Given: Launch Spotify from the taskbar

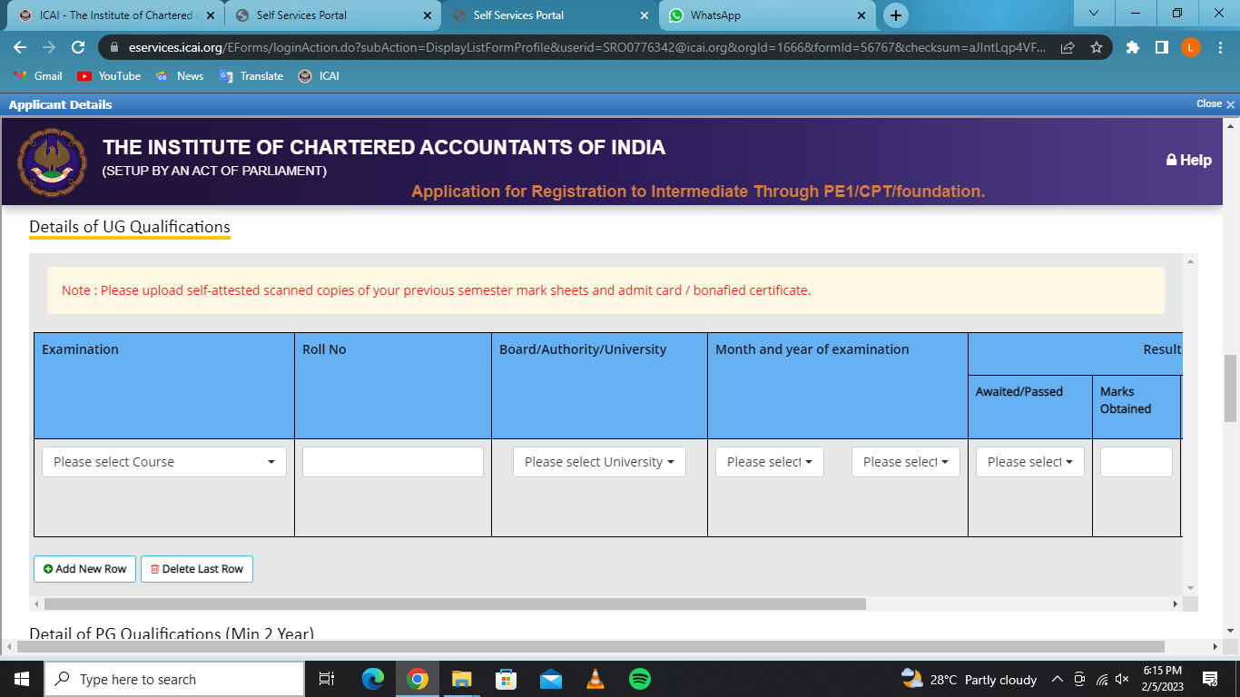Looking at the screenshot, I should pos(639,679).
